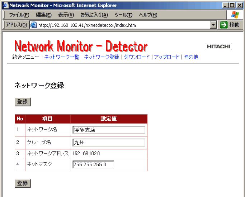Image resolution: width=245 pixels, height=197 pixels.
Task: Click the 項目 column header
Action: (47, 119)
